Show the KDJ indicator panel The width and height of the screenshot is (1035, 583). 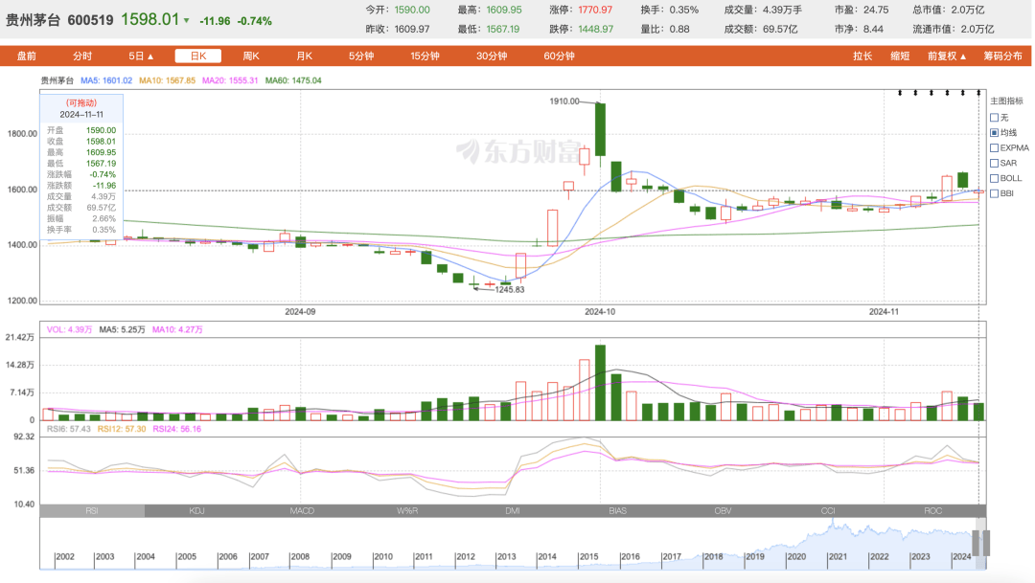tap(197, 511)
